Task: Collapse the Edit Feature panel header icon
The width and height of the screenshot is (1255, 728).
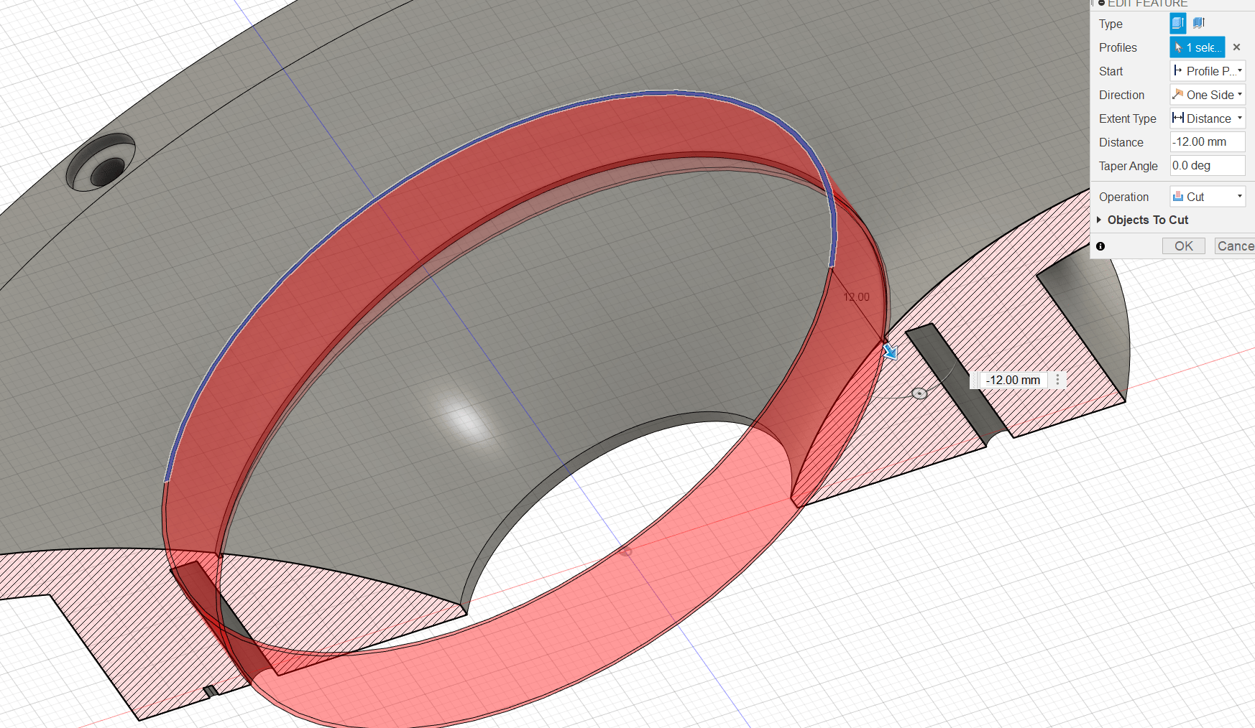Action: point(1101,4)
